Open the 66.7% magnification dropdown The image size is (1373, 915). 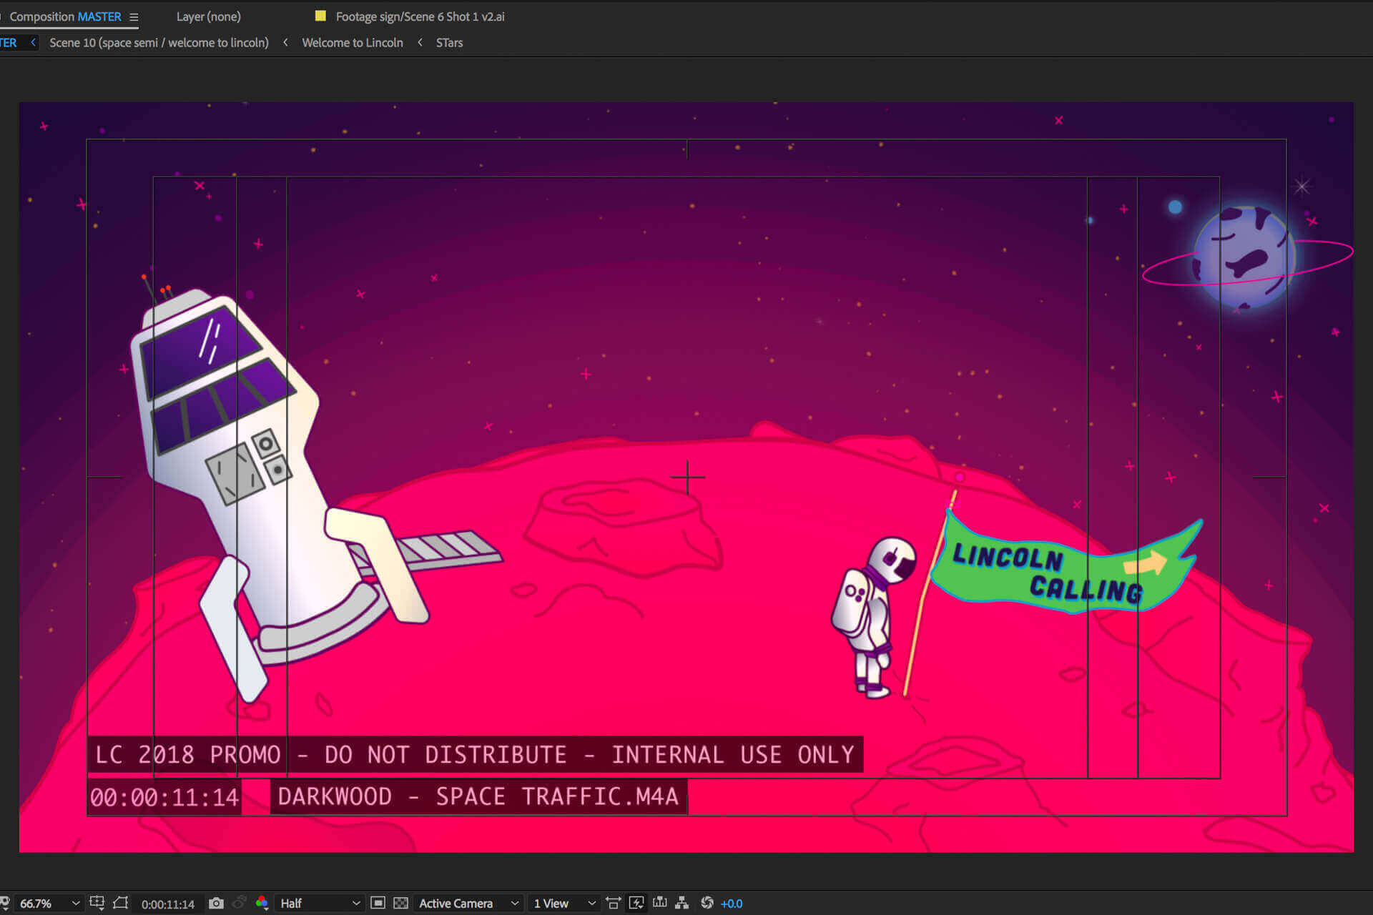49,904
